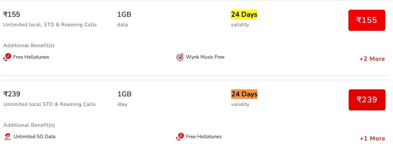The image size is (393, 153).
Task: Click the yellow highlighted 24 Days validity
Action: (244, 15)
